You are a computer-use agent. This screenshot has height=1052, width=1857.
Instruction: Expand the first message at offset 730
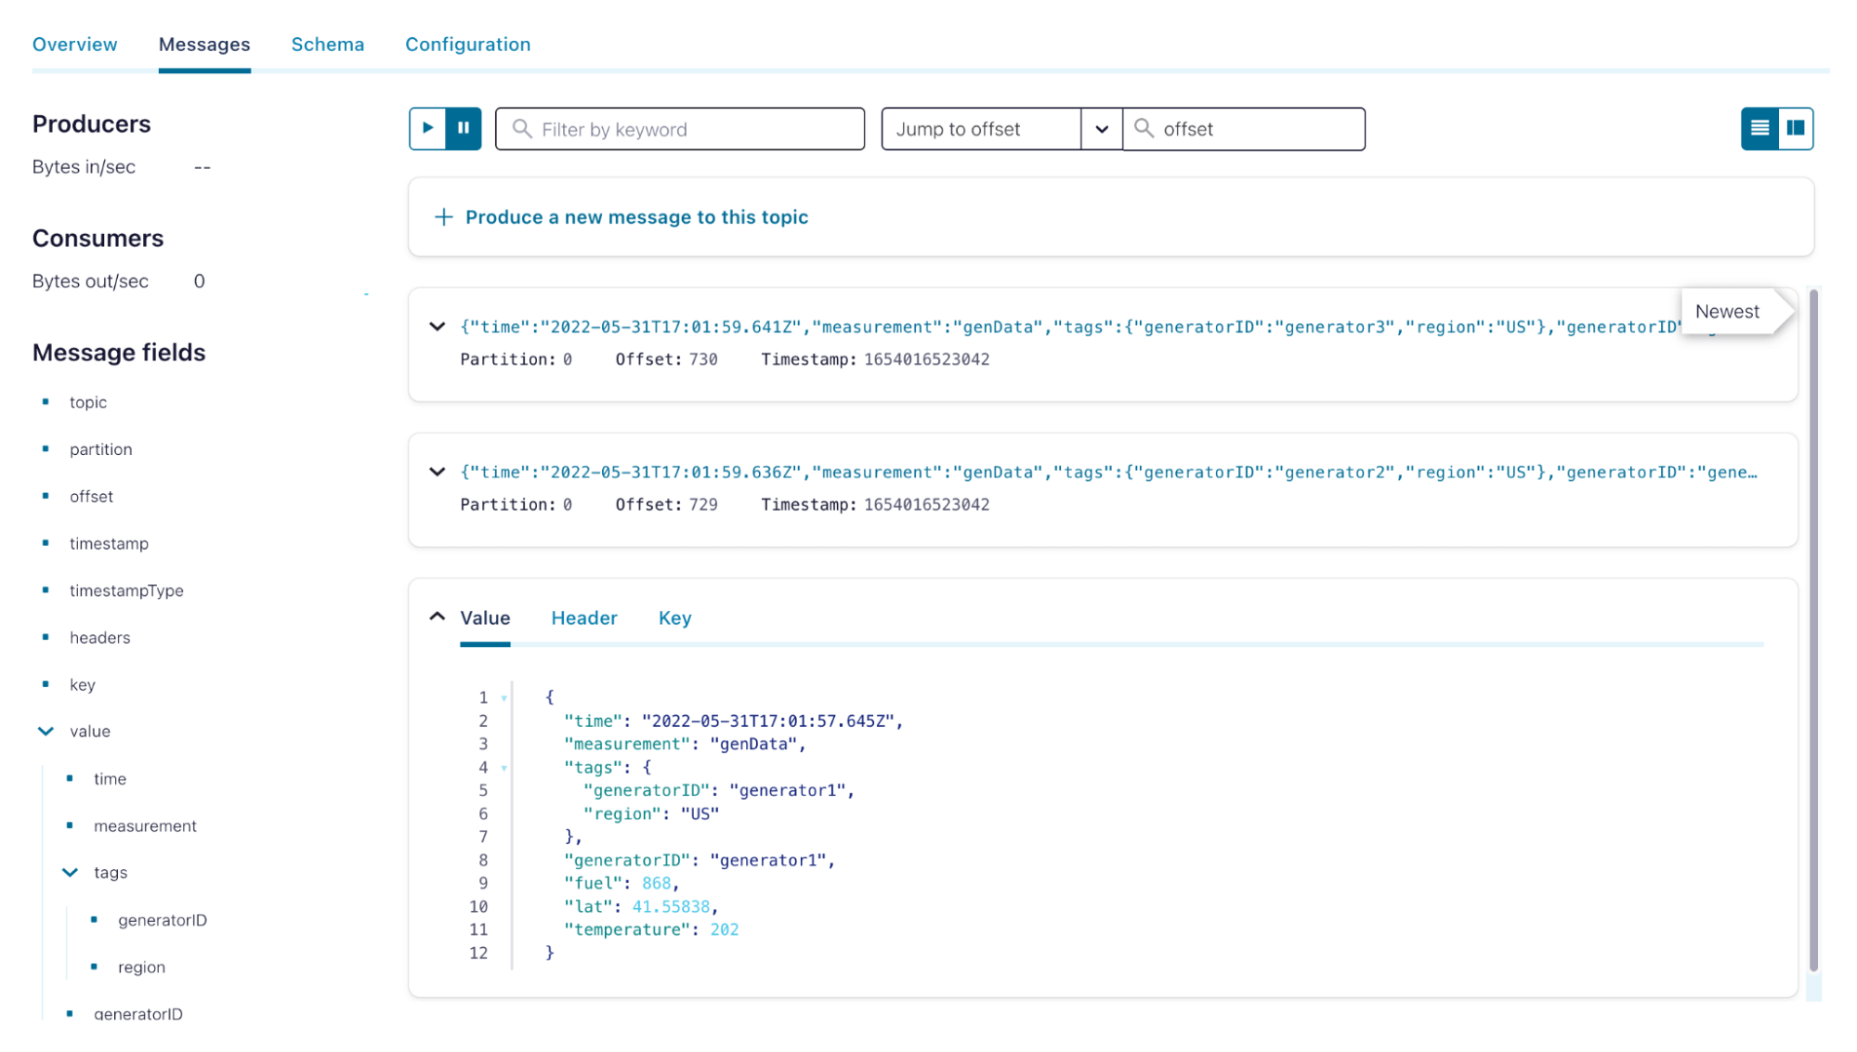438,328
